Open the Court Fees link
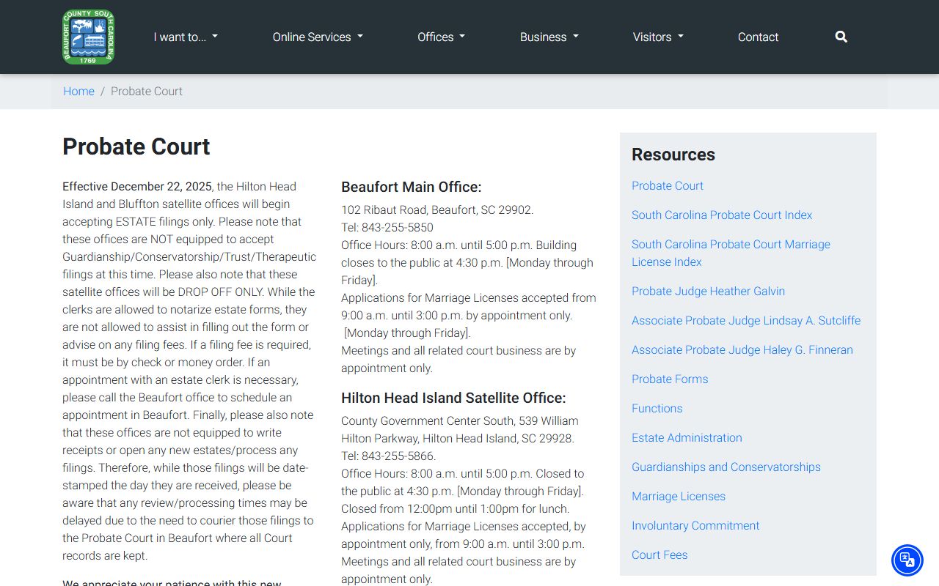 point(660,555)
